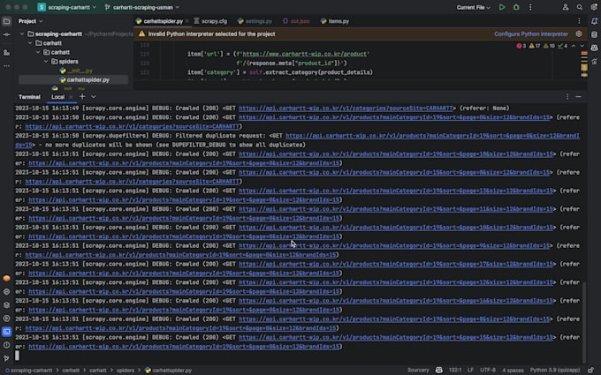Switch to the settings.py editor tab
This screenshot has height=375, width=601.
click(x=255, y=21)
